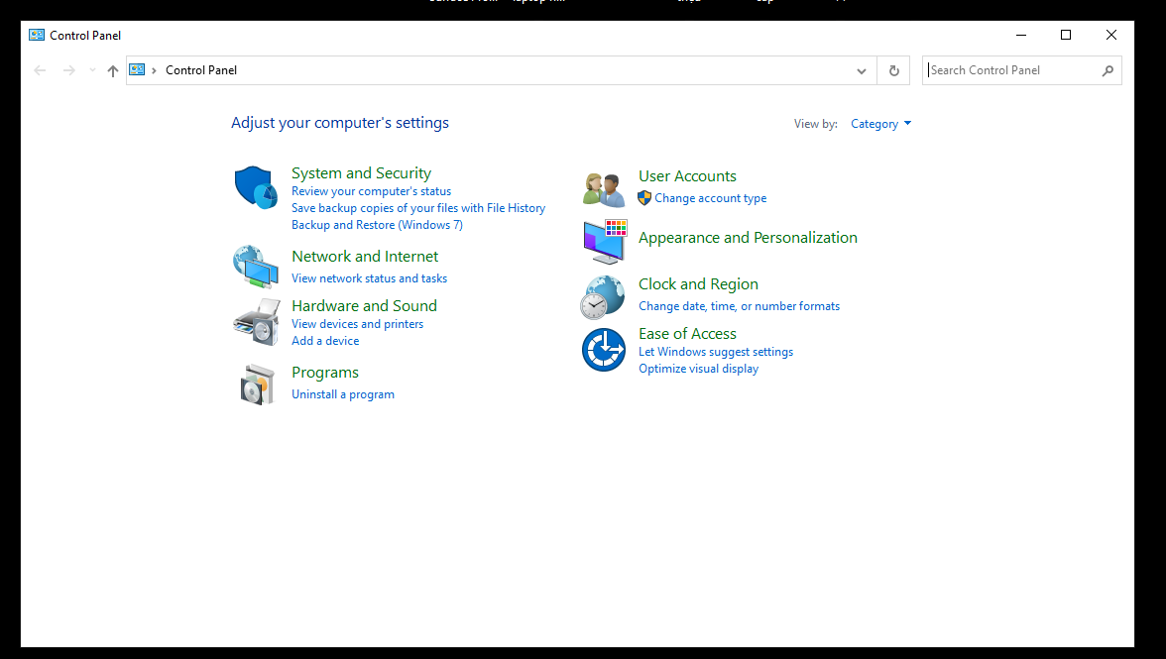1166x659 pixels.
Task: Maximize the Control Panel window
Action: click(1066, 35)
